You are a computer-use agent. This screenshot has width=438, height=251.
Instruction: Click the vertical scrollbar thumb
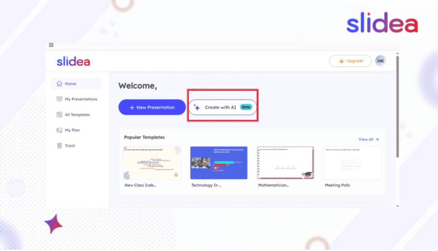click(x=397, y=106)
